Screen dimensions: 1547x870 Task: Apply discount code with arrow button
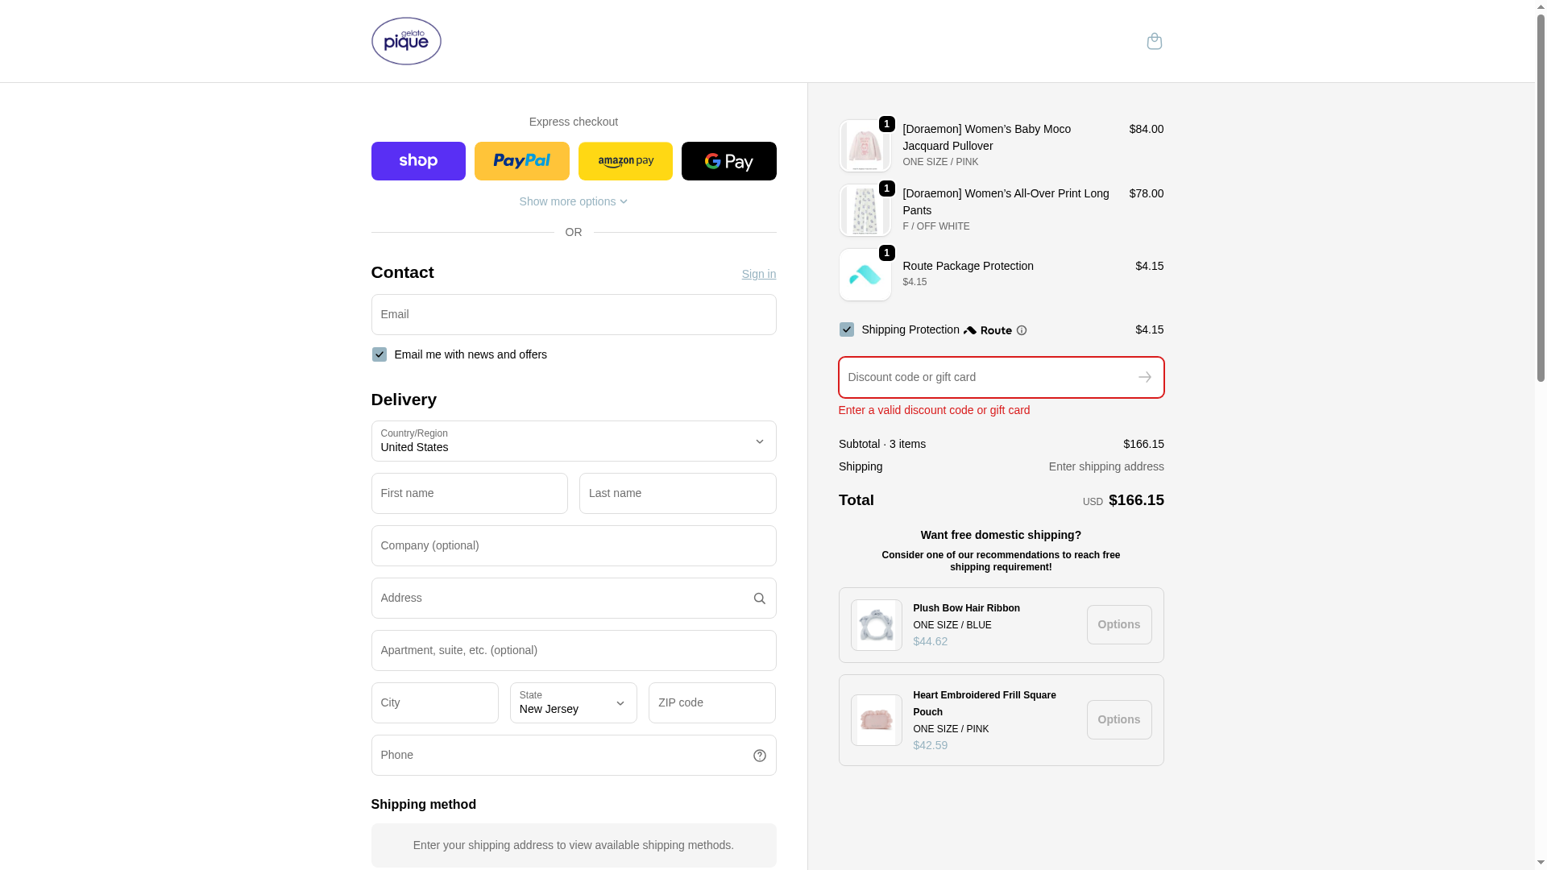pyautogui.click(x=1144, y=377)
